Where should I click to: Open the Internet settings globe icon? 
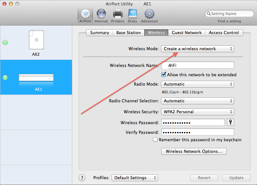[x=101, y=16]
